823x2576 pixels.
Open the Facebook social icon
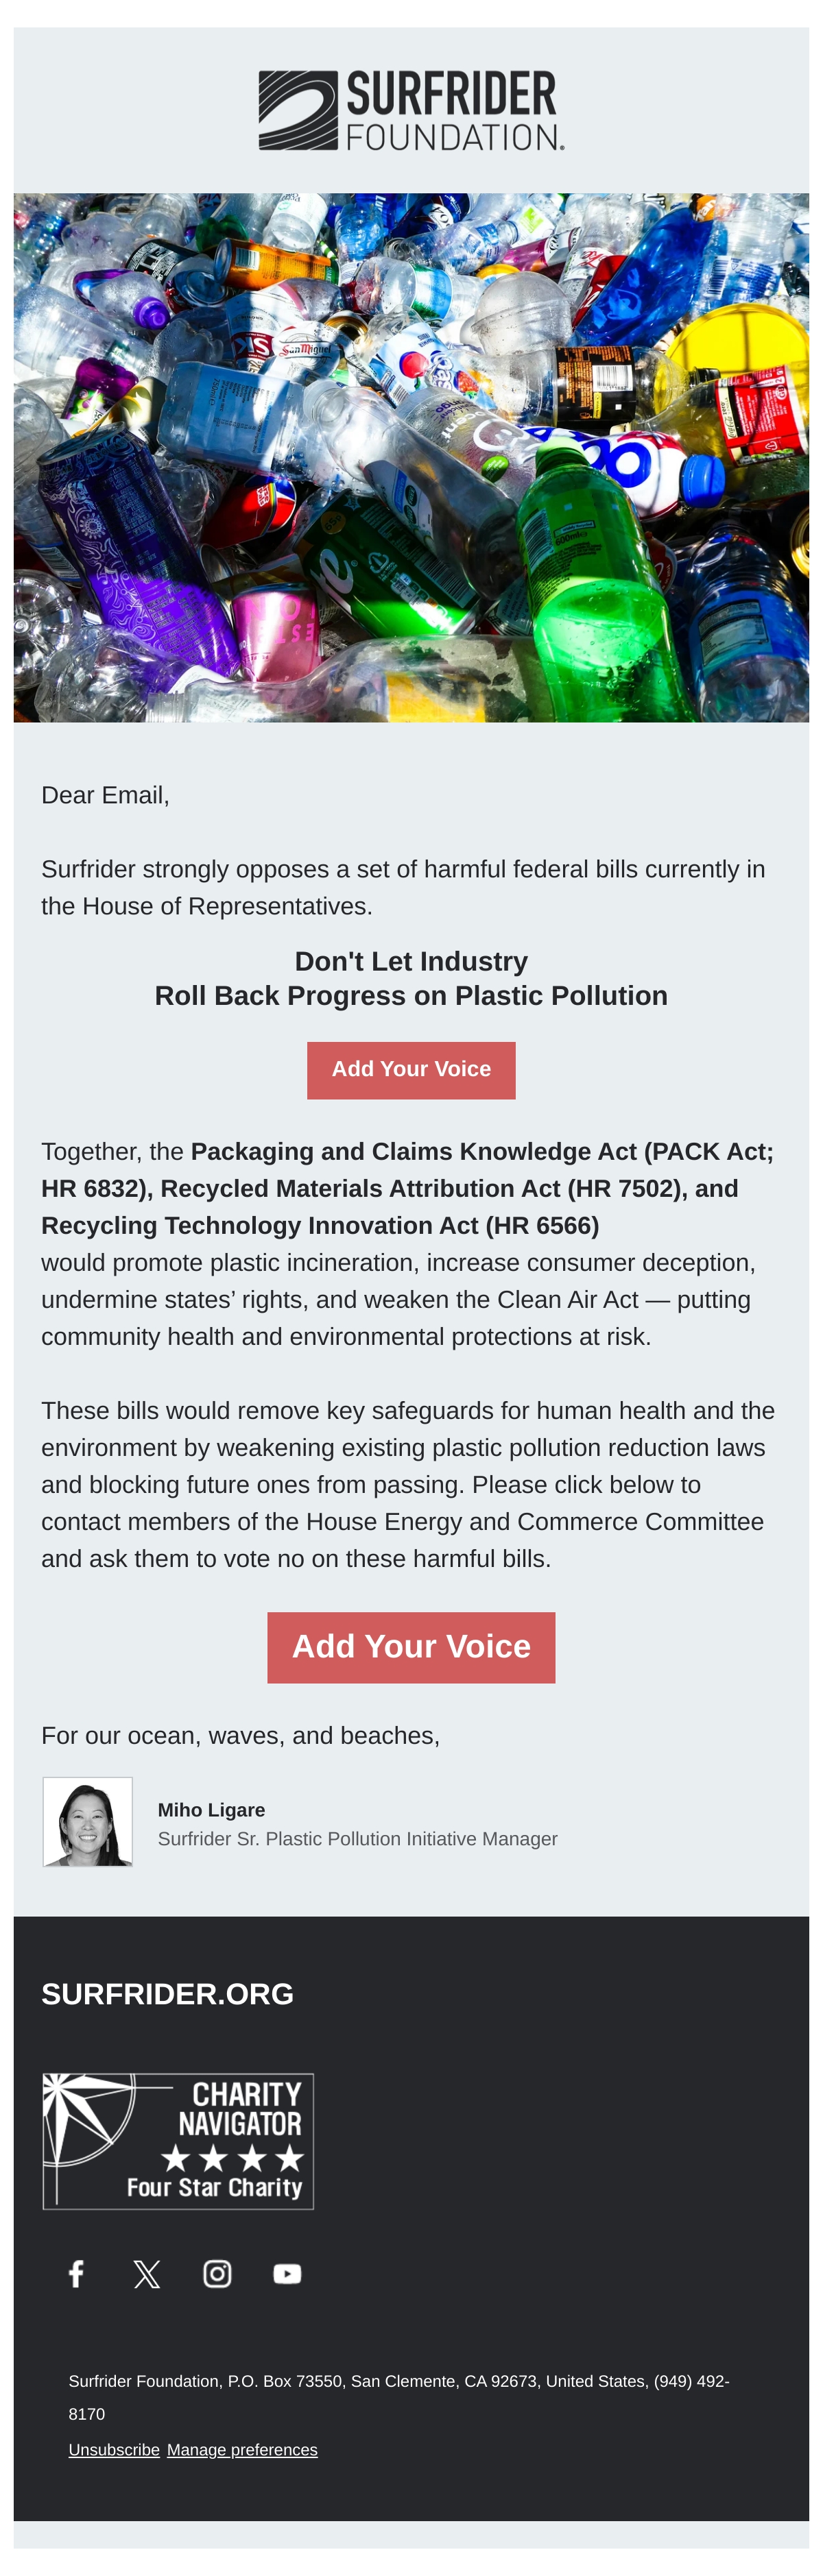coord(76,2273)
